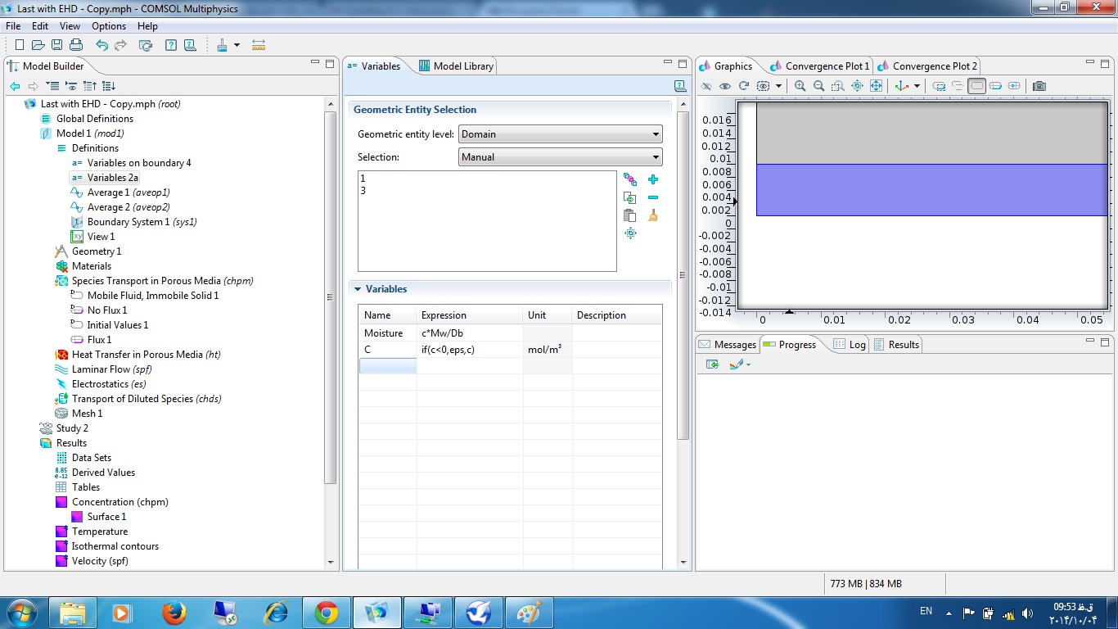Click the Zoom In icon in Graphics toolbar
The height and width of the screenshot is (629, 1118).
click(x=800, y=86)
